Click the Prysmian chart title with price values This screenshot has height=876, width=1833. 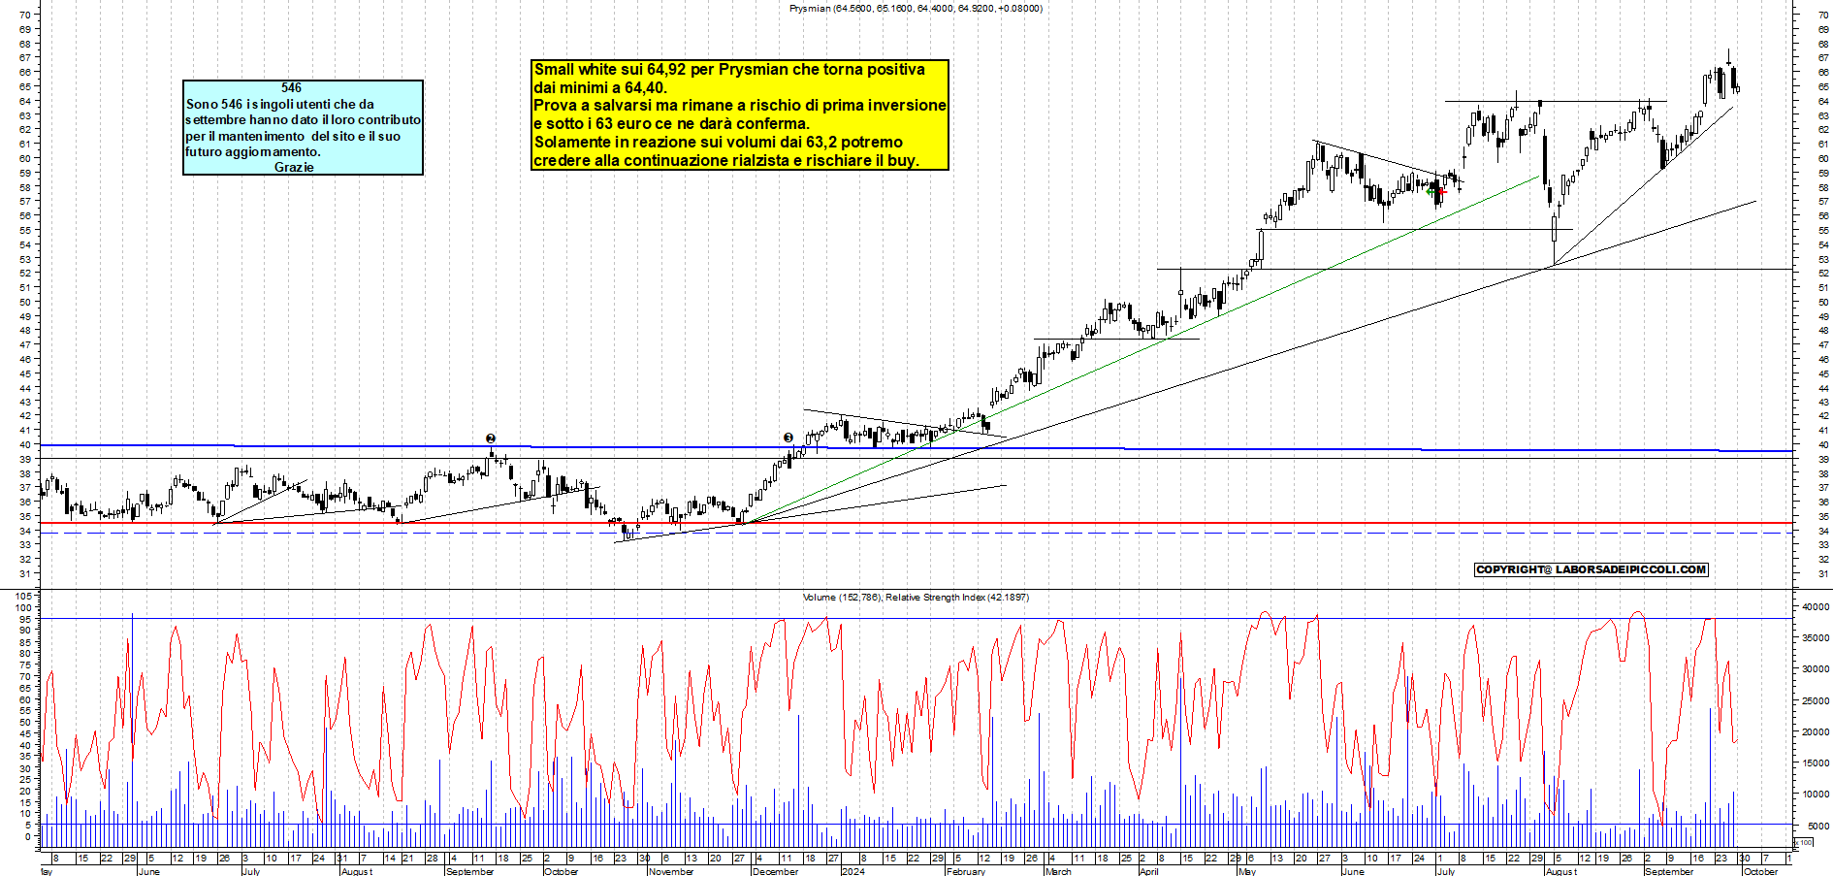(x=916, y=9)
